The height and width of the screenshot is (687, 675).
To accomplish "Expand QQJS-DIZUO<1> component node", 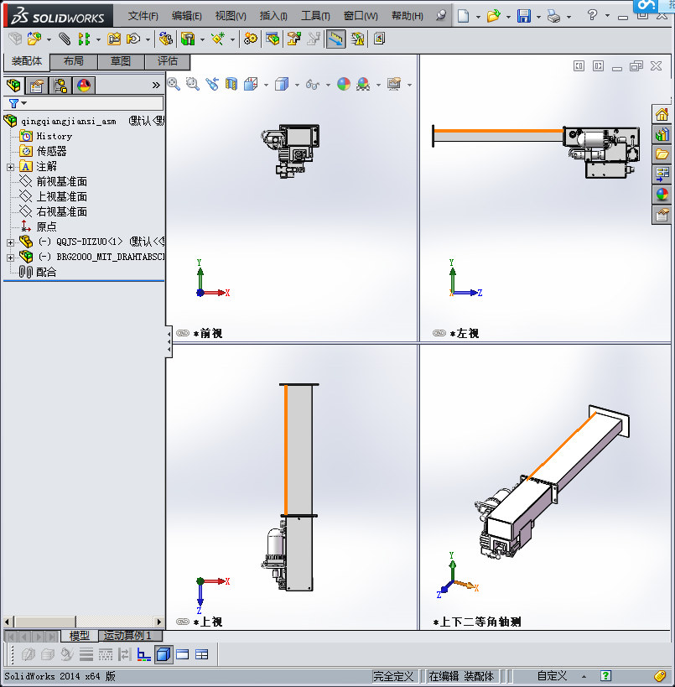I will [10, 242].
